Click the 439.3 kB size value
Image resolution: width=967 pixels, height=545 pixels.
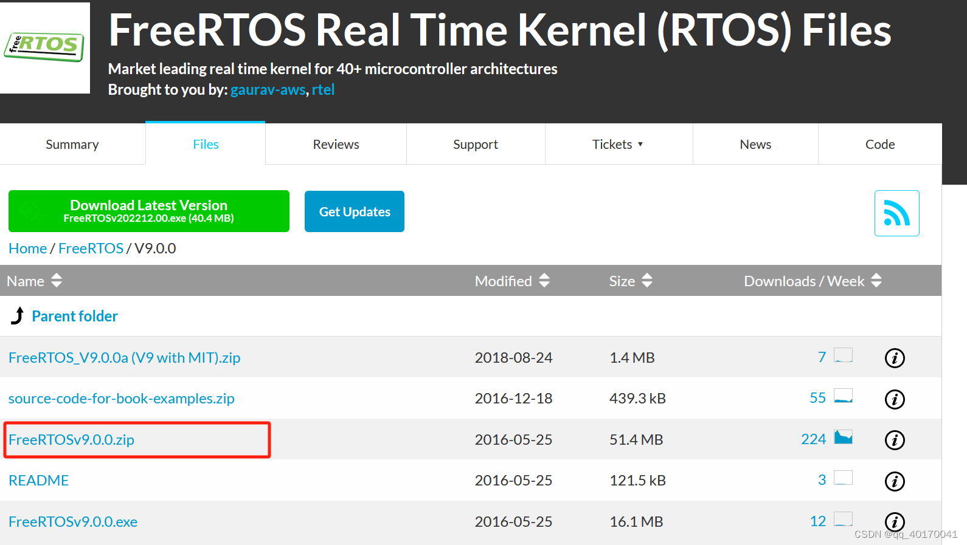click(x=637, y=399)
